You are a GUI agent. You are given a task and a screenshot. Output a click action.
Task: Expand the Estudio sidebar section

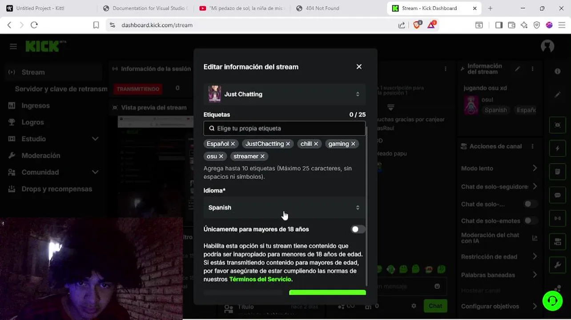[53, 139]
